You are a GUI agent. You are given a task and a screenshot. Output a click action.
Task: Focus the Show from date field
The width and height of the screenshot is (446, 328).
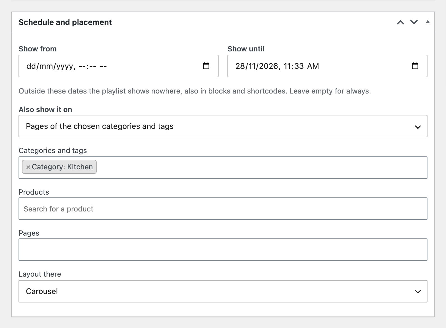coord(119,66)
